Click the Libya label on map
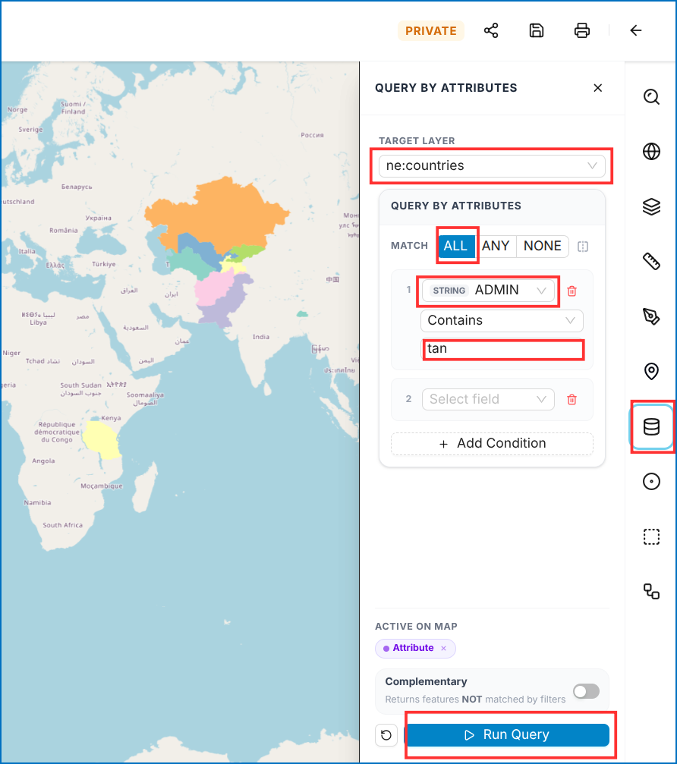Screen dimensions: 677x764 [38, 322]
